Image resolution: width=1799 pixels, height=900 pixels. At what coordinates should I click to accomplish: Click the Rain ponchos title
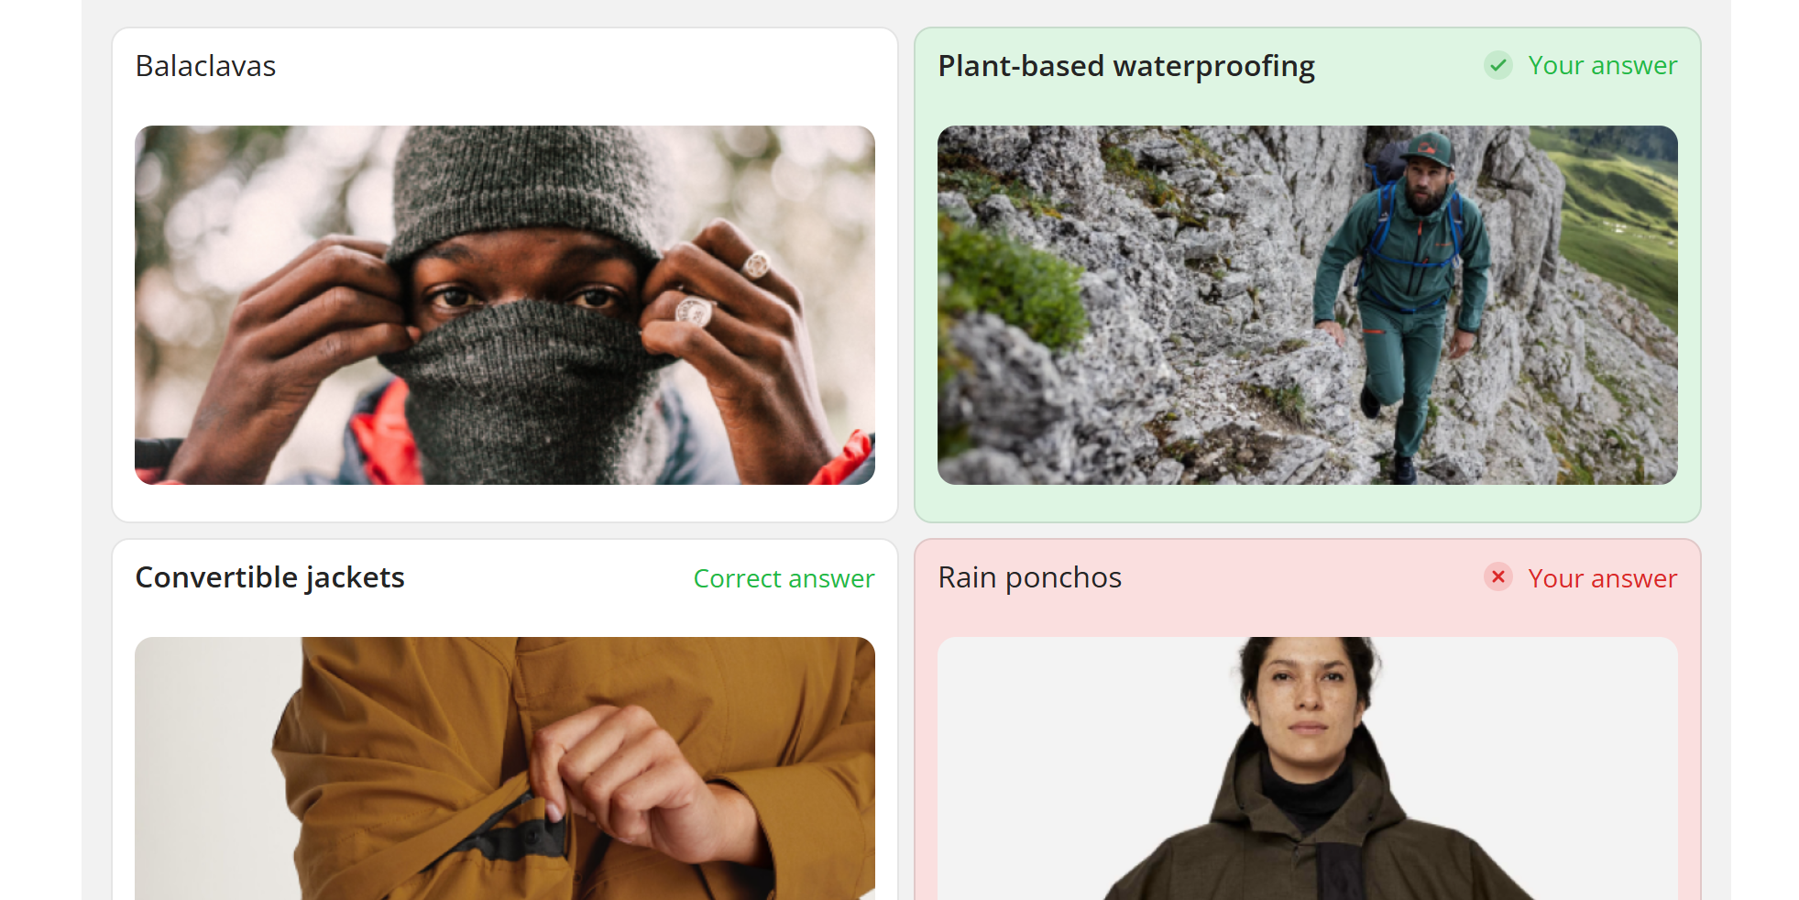(x=1029, y=577)
